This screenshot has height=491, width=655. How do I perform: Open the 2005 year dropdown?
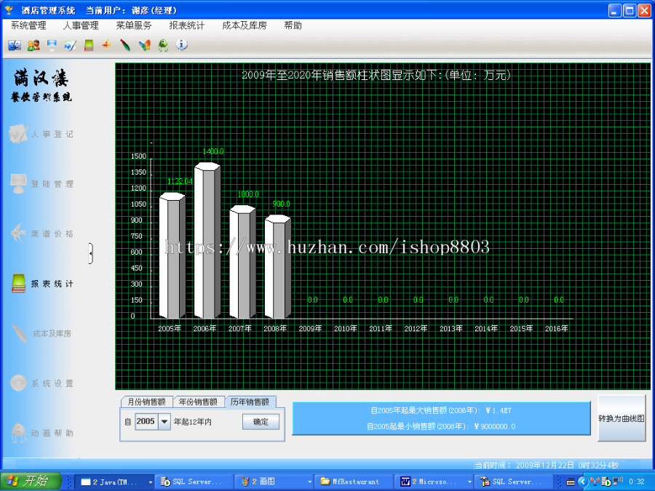coord(164,421)
